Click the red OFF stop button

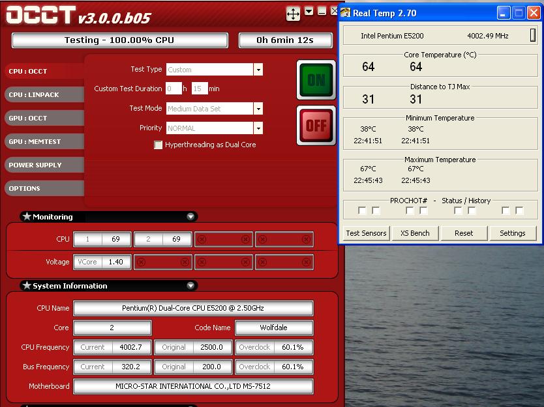pyautogui.click(x=316, y=126)
